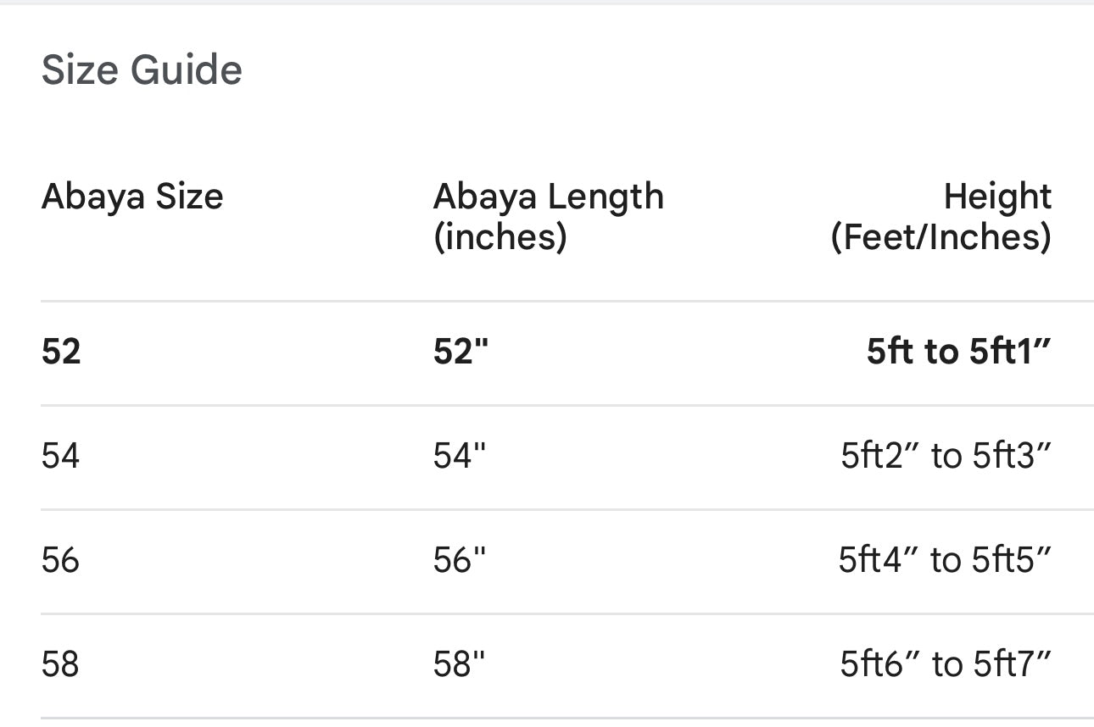The image size is (1094, 727).
Task: Click the Abaya Size column header
Action: 132,197
